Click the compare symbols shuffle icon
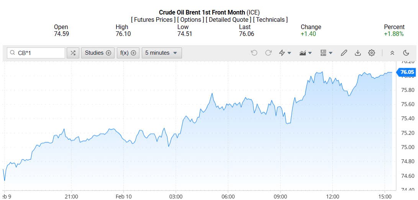418x200 pixels. coord(73,53)
